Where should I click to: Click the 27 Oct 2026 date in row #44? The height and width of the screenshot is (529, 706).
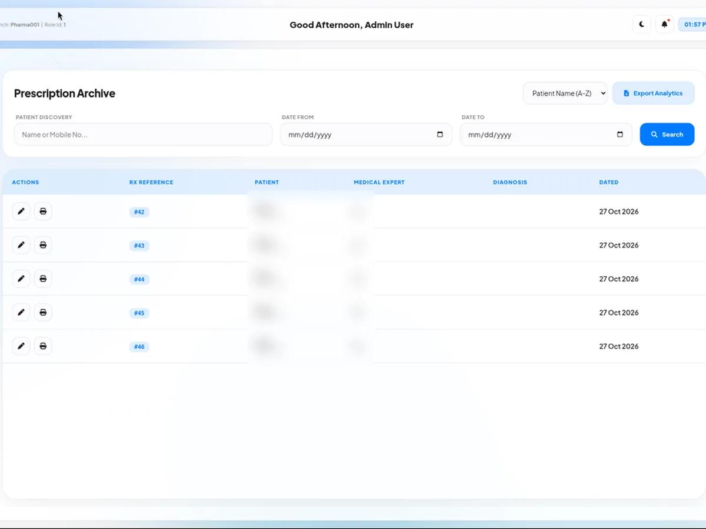point(619,279)
